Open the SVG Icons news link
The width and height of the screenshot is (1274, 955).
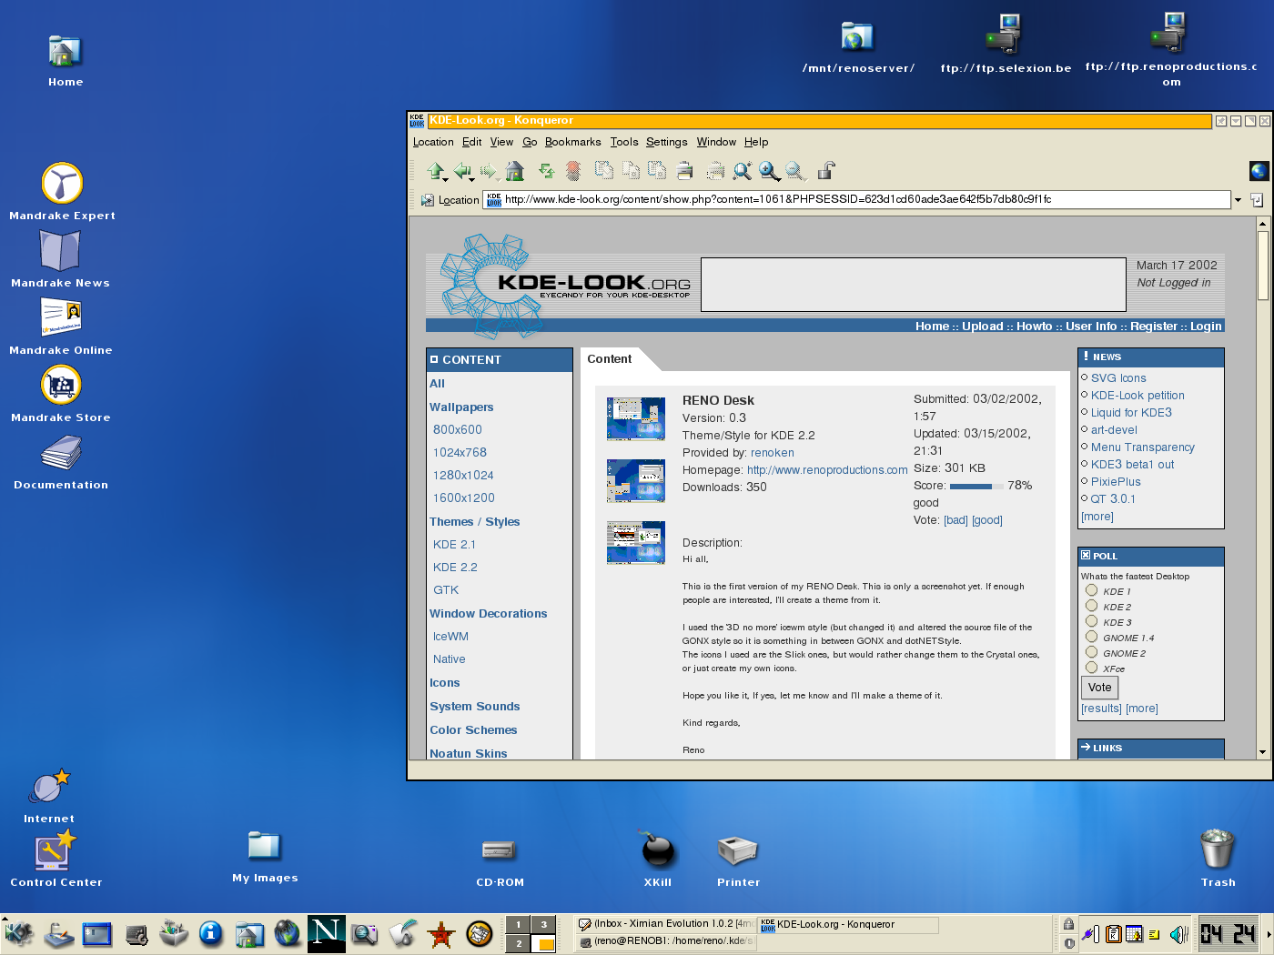point(1118,378)
